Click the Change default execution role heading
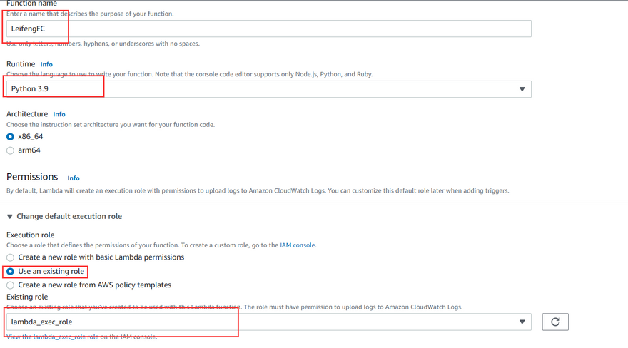Screen dimensions: 628x348 pos(69,216)
